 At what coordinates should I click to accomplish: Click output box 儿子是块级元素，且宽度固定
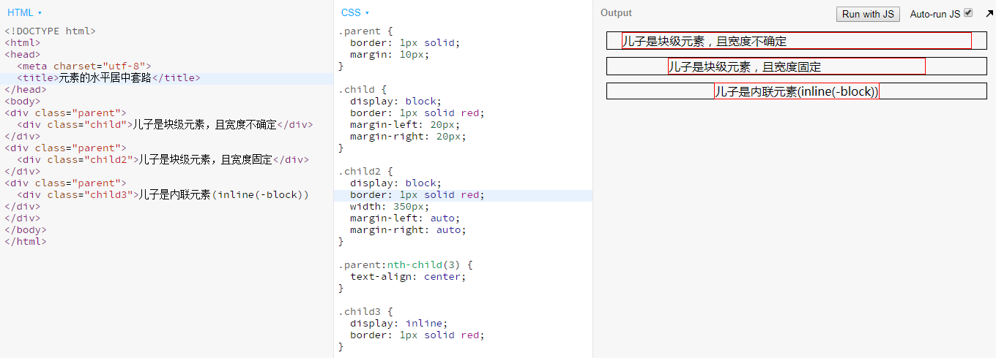tap(797, 66)
